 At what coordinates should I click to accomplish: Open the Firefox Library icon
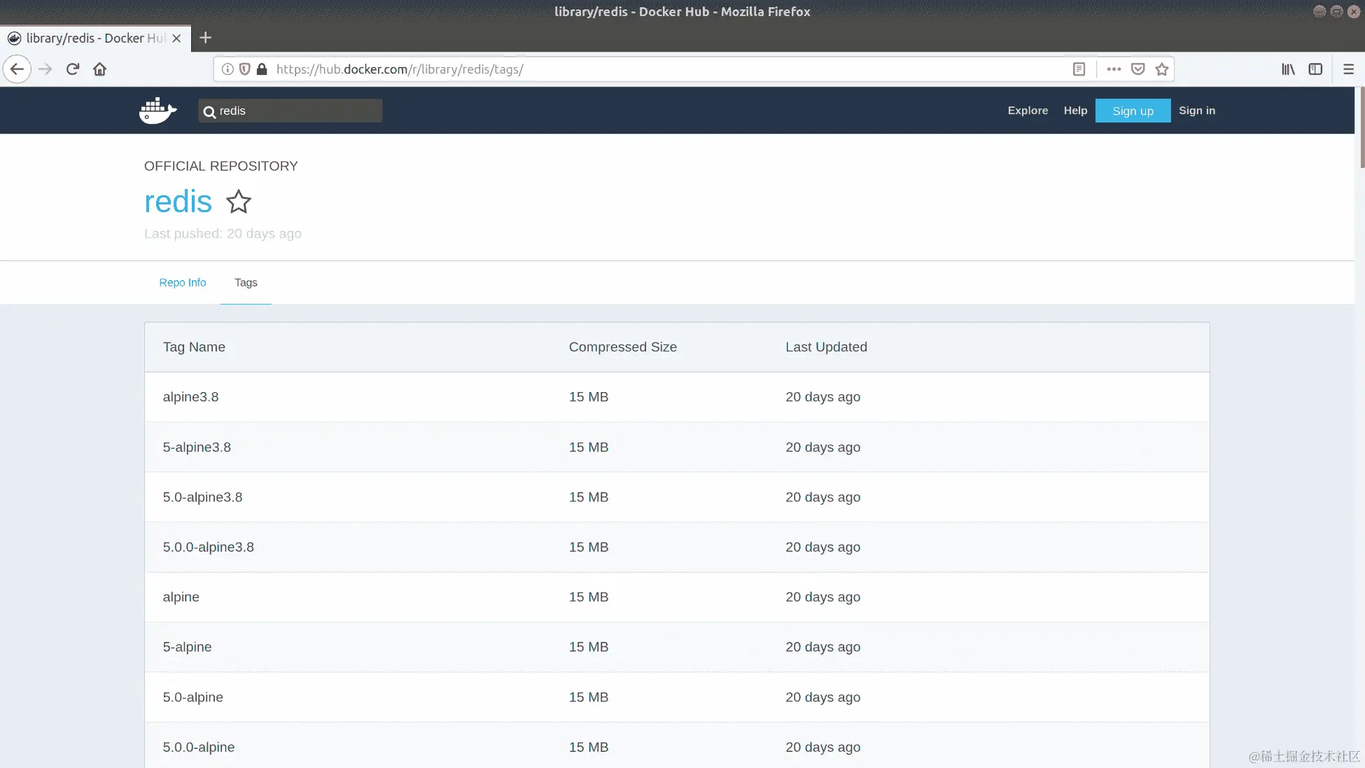[x=1288, y=69]
